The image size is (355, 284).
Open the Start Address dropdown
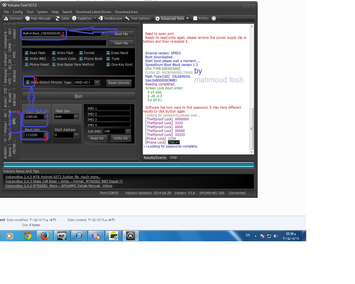pos(76,135)
